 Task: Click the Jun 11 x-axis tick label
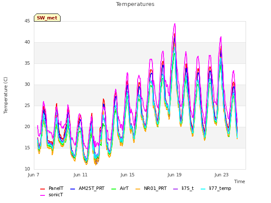[x=80, y=175]
